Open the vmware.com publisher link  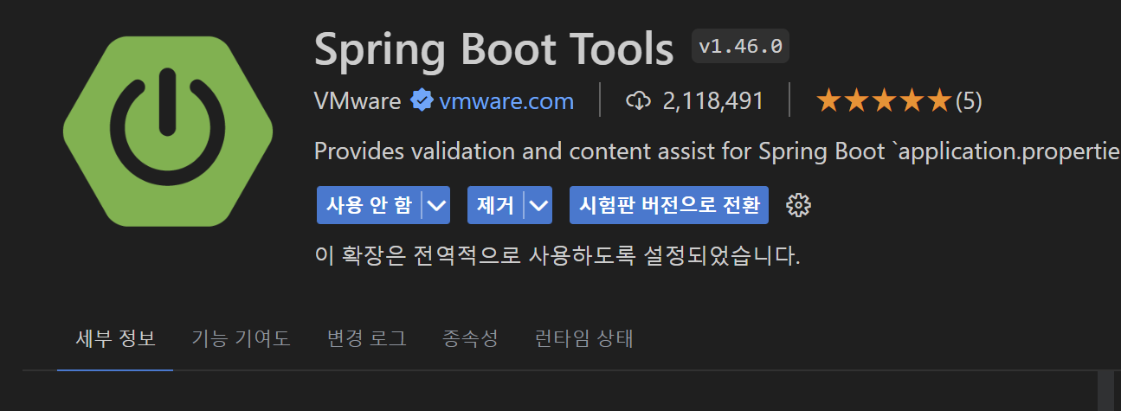pos(506,101)
